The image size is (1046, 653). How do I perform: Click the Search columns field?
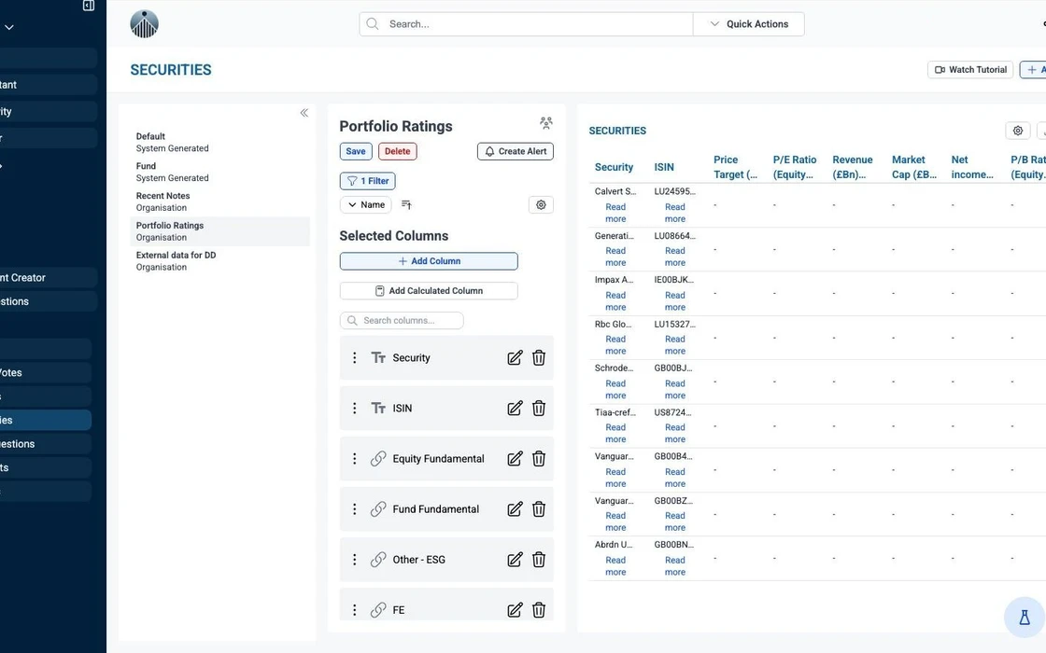click(402, 321)
